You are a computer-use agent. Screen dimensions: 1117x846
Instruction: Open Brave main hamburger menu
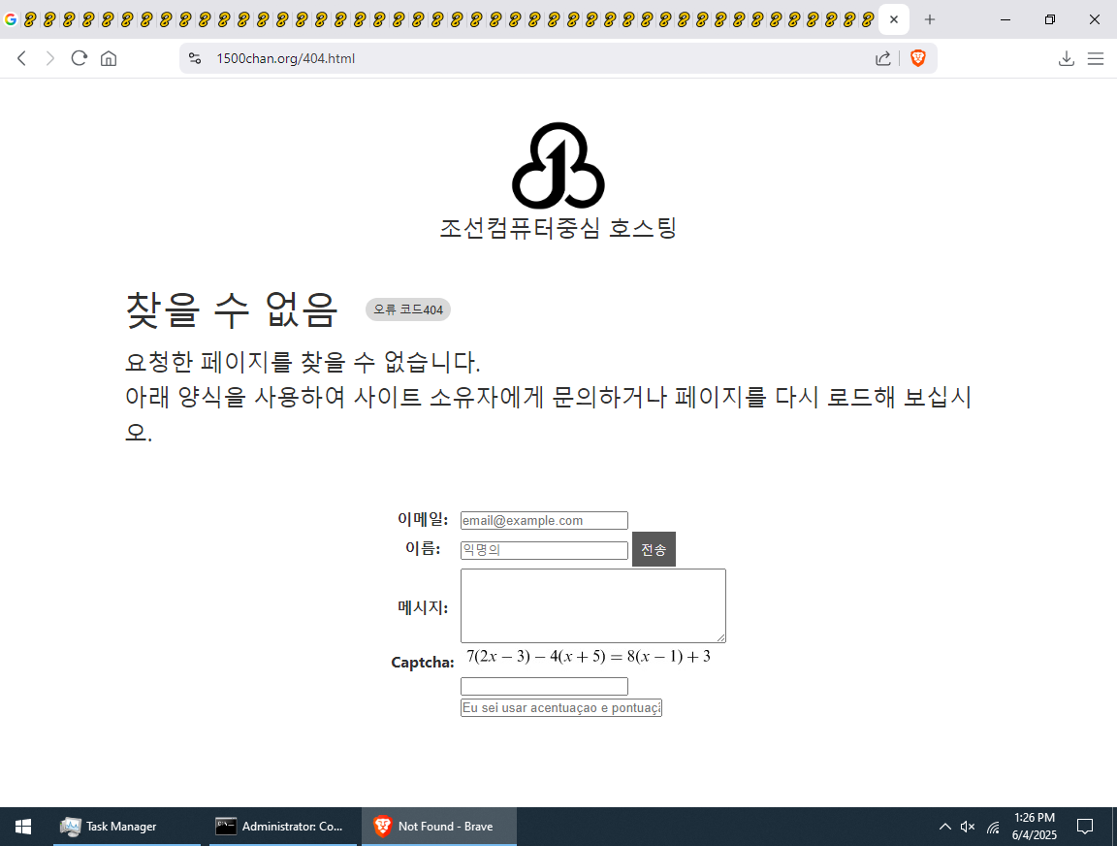[1096, 58]
